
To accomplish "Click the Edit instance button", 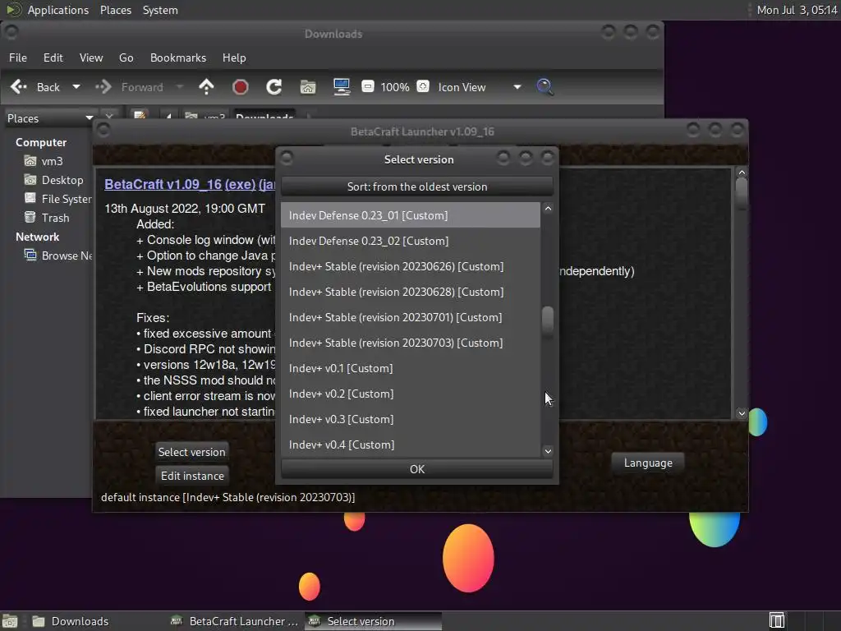I will 192,476.
